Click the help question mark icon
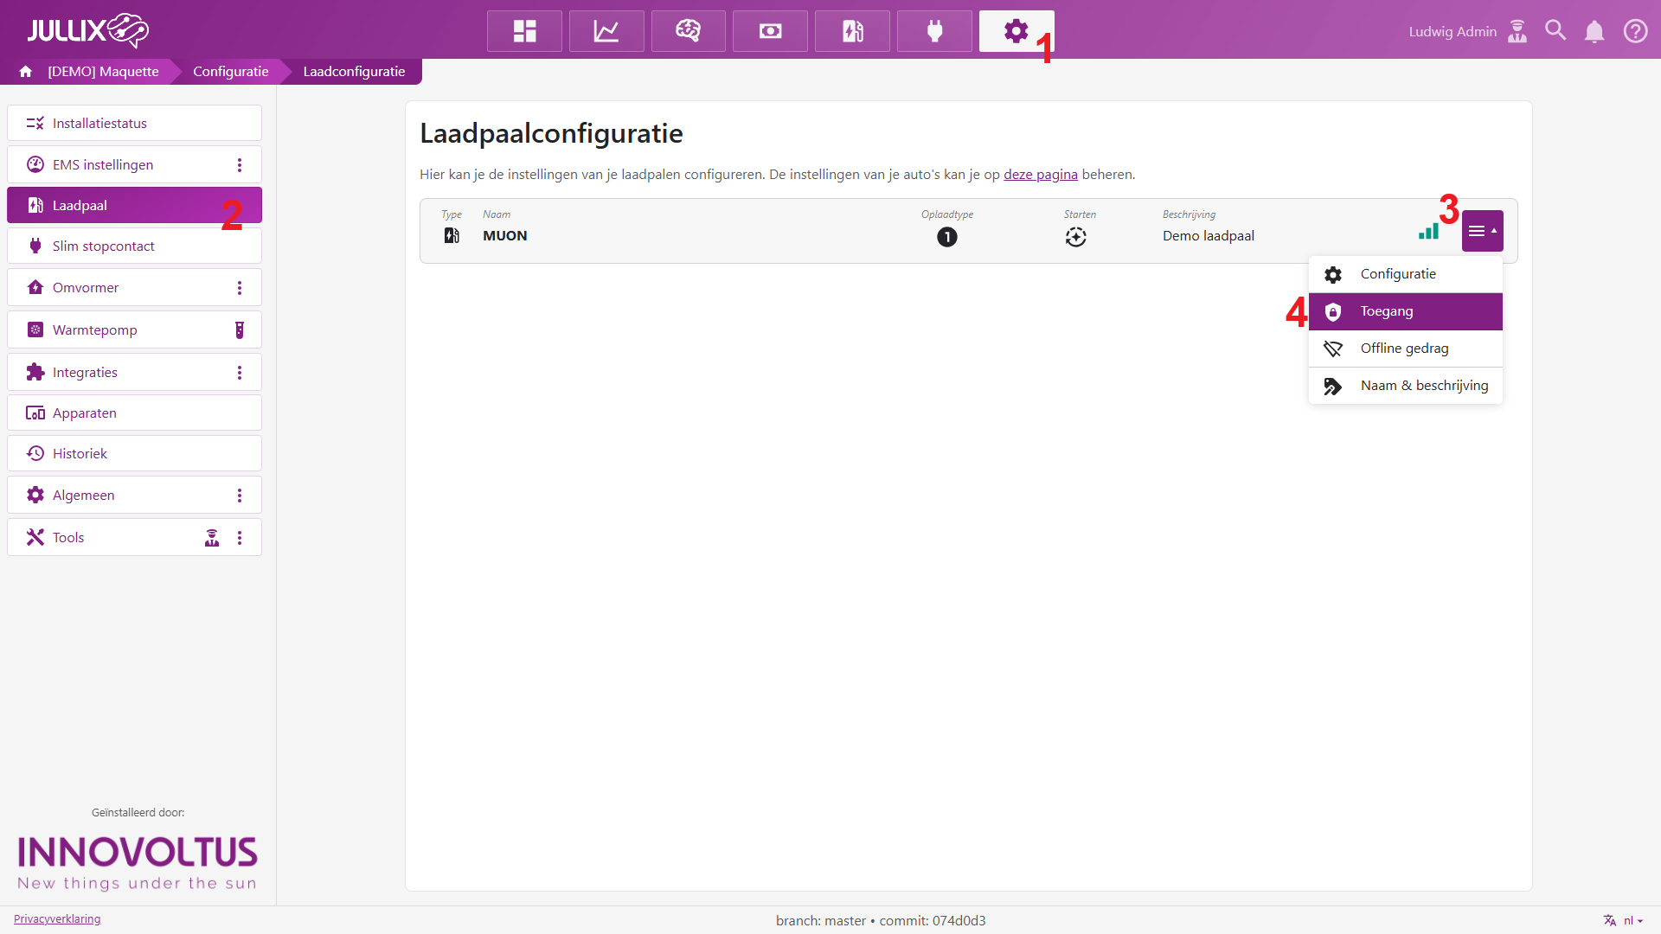Image resolution: width=1661 pixels, height=934 pixels. tap(1635, 31)
